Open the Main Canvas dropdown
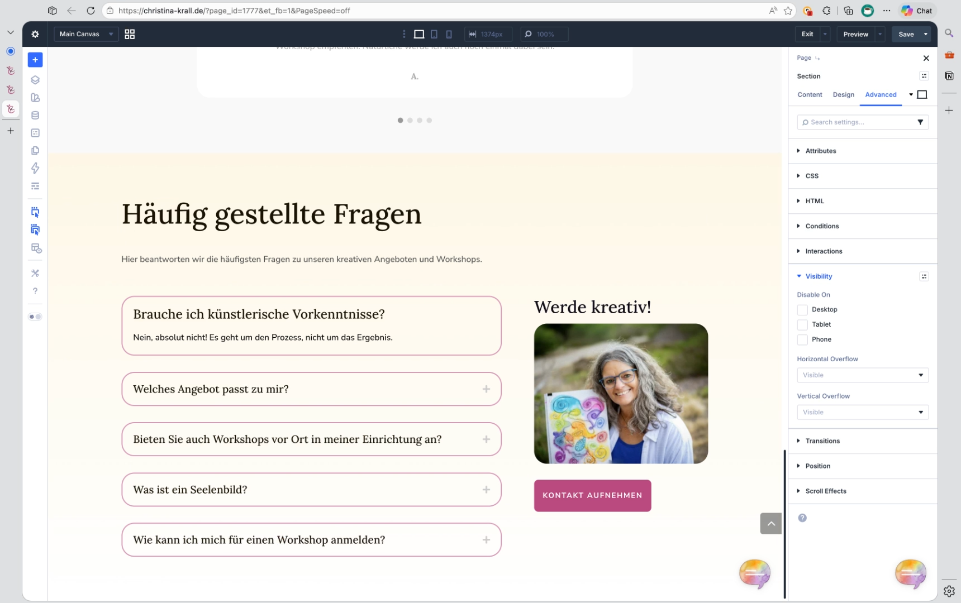 pyautogui.click(x=85, y=34)
